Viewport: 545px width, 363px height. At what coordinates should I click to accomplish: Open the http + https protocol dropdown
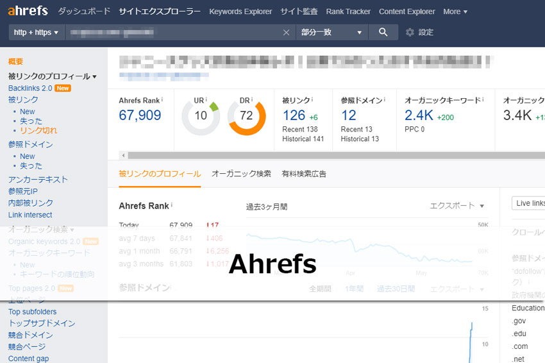pyautogui.click(x=36, y=32)
